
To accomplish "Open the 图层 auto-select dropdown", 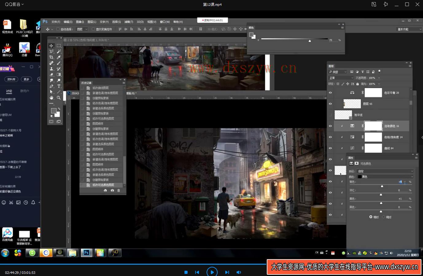I will 82,29.
